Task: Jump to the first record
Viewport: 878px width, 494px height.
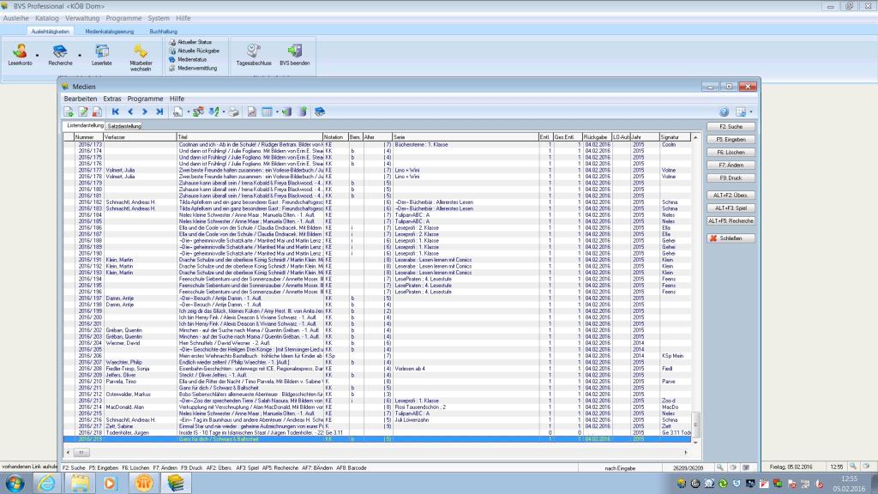Action: point(116,112)
